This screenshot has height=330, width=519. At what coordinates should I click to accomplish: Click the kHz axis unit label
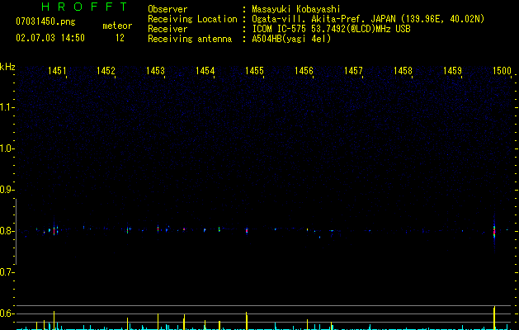point(7,67)
